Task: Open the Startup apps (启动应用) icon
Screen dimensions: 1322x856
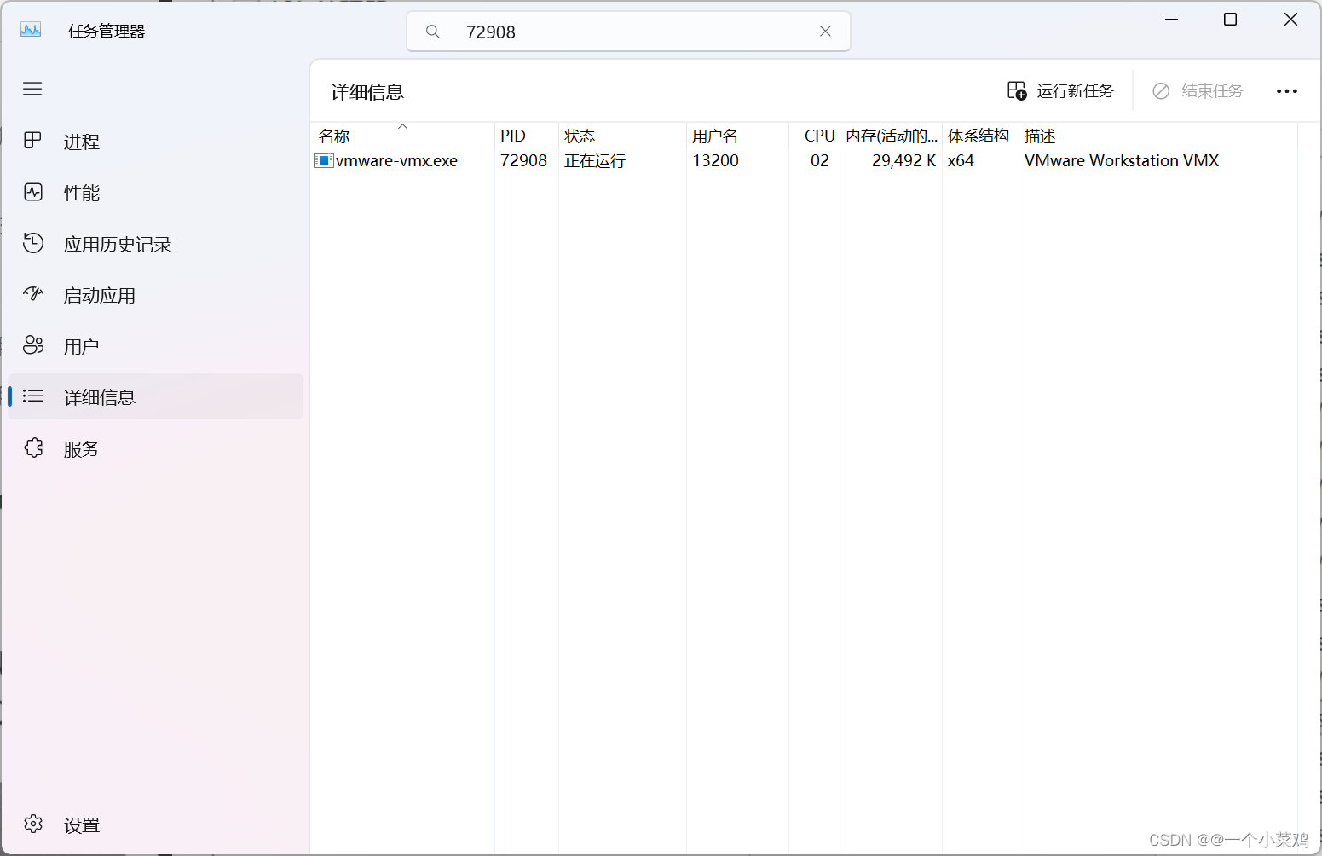Action: (x=33, y=294)
